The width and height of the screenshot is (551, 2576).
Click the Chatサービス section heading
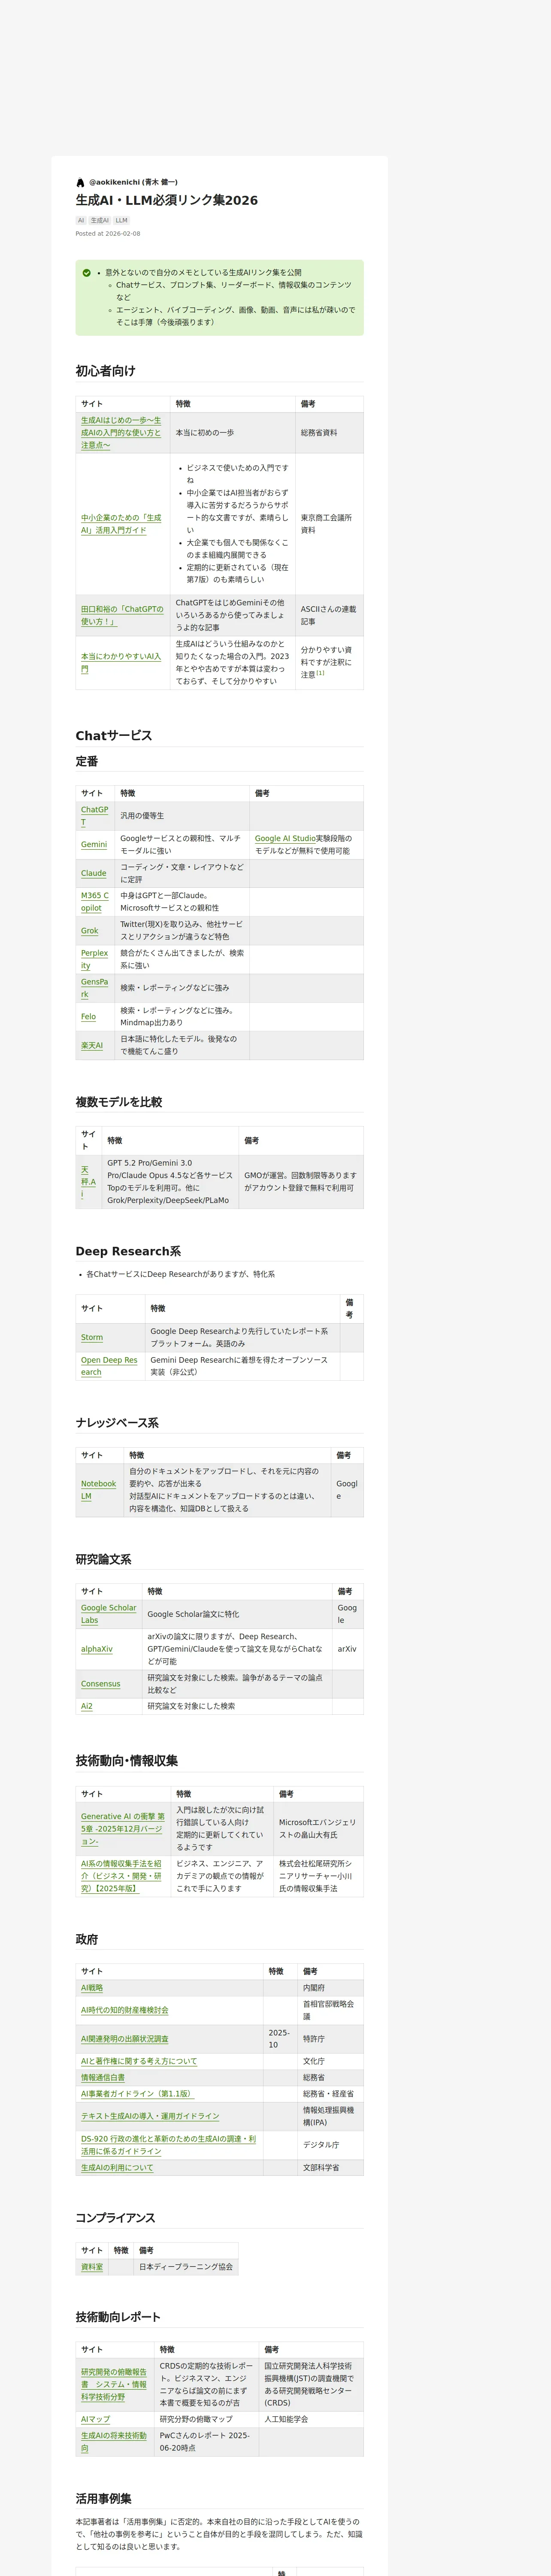click(x=114, y=736)
